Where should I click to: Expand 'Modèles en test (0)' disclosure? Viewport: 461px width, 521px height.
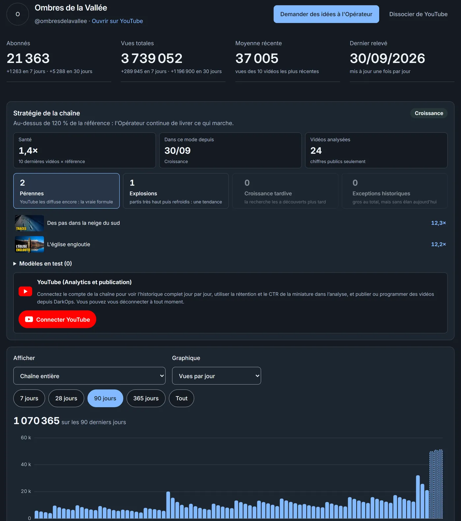(42, 263)
